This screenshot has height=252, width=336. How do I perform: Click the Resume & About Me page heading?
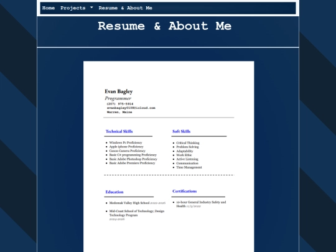164,26
